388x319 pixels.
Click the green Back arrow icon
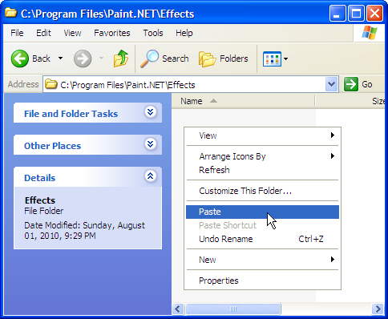coord(20,59)
